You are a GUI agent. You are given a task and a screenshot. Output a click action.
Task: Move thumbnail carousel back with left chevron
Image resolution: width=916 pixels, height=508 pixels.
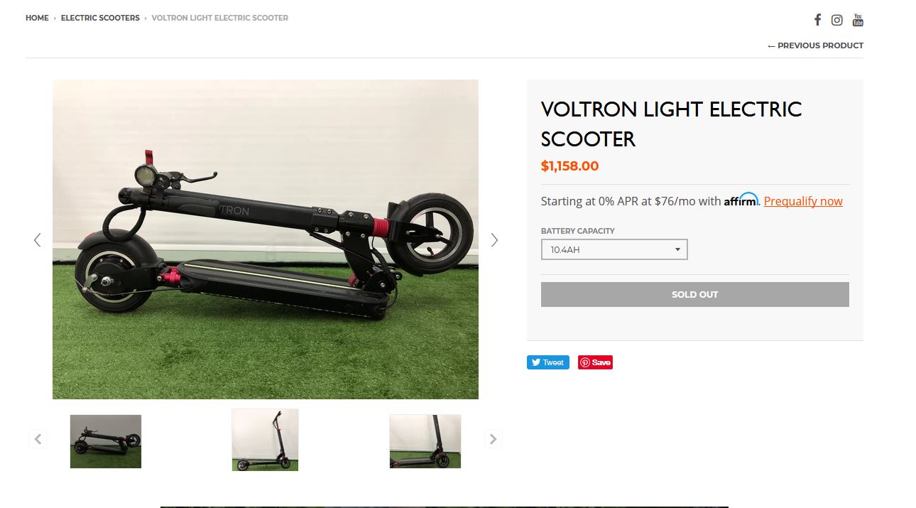pos(38,439)
